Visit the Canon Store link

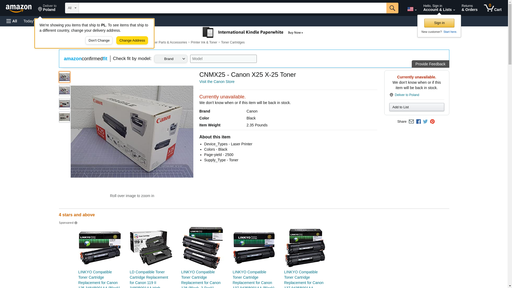tap(217, 82)
